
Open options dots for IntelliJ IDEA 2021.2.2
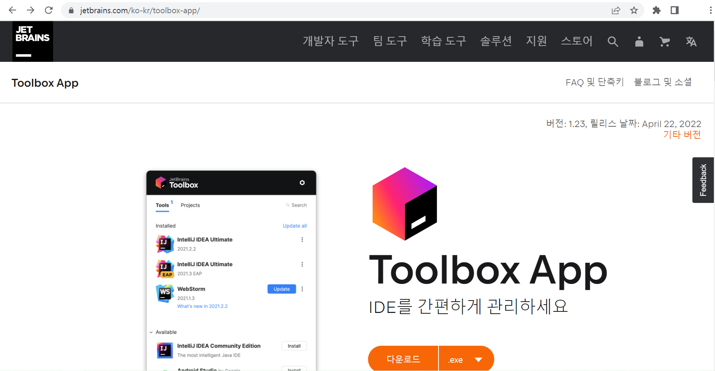click(x=302, y=240)
